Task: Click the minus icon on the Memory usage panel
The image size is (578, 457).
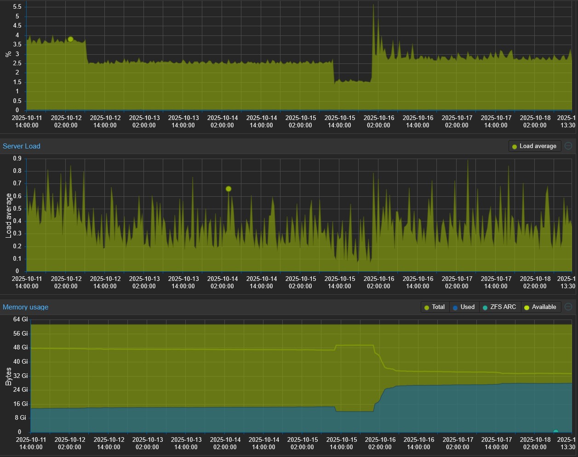Action: (x=568, y=306)
